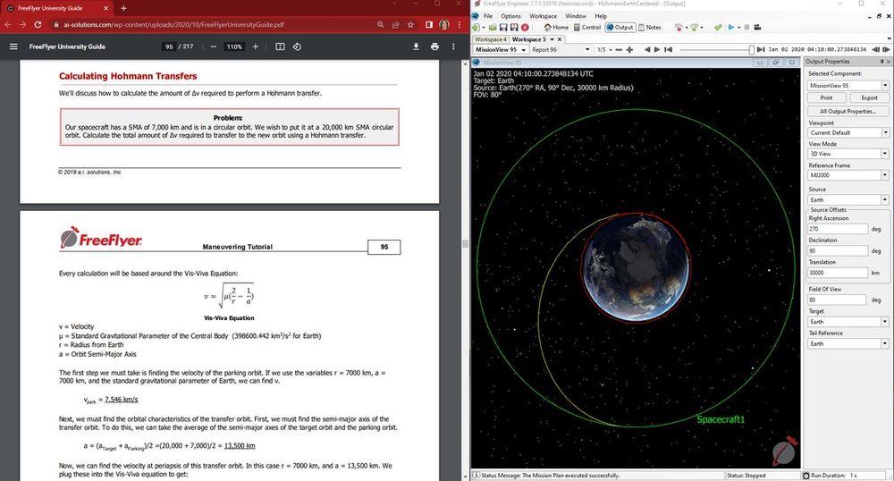Open the Chrome three-dot menu
Screen dimensions: 894x481
(459, 24)
